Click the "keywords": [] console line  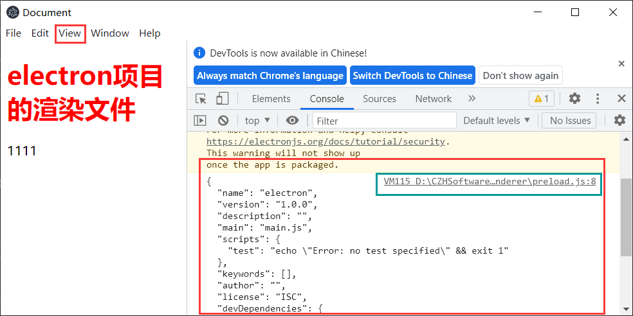tap(257, 274)
